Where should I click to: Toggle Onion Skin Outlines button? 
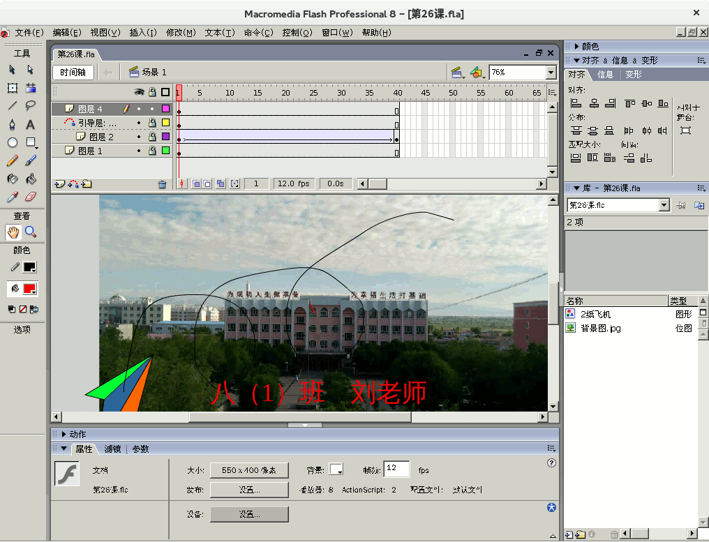[x=207, y=184]
